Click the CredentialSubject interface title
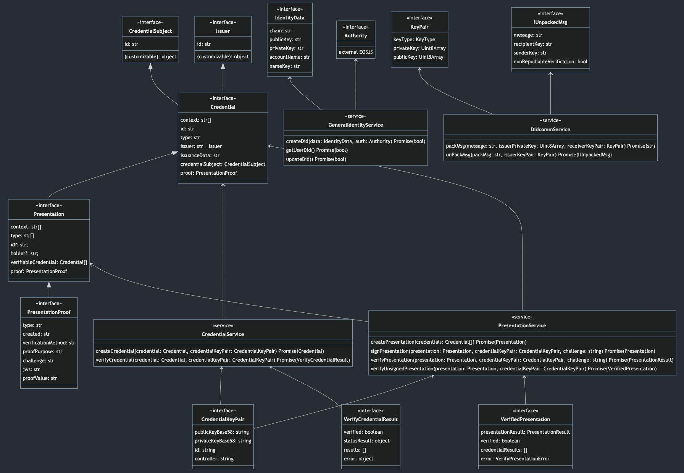Viewport: 684px width, 473px height. 150,31
